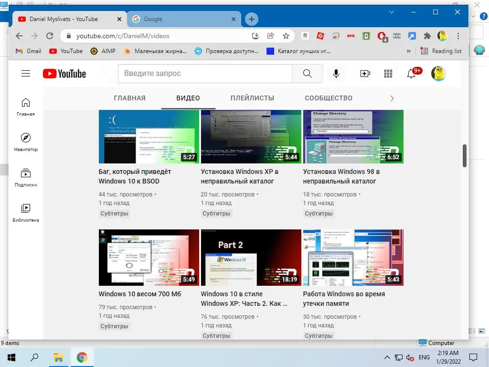Open the СООБЩЕСТВО channel tab
This screenshot has height=367, width=489.
coord(329,98)
